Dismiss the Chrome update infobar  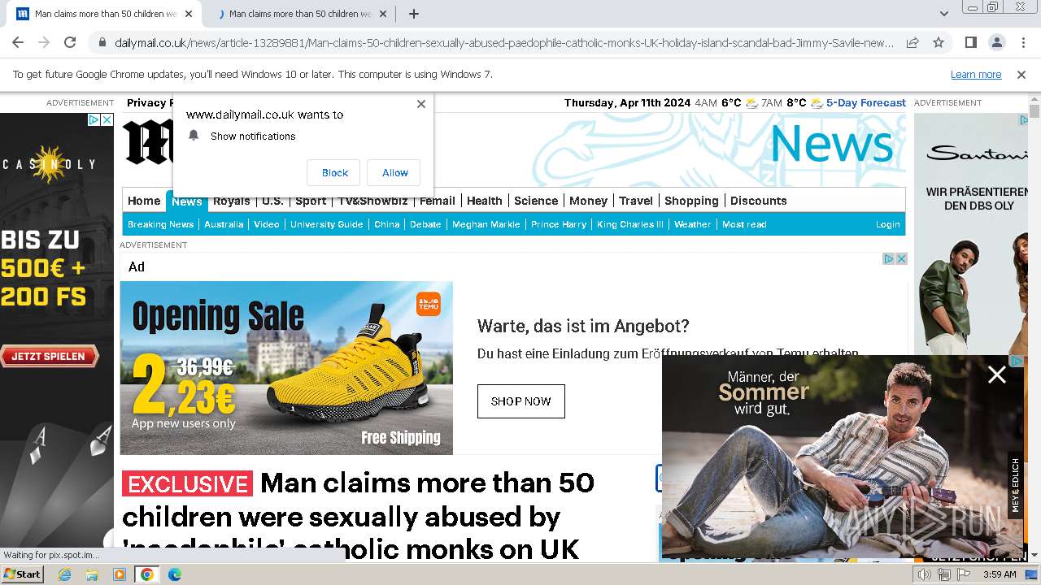[x=1021, y=74]
